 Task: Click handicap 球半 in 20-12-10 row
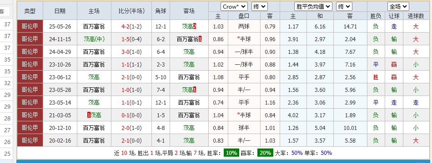pos(244,128)
